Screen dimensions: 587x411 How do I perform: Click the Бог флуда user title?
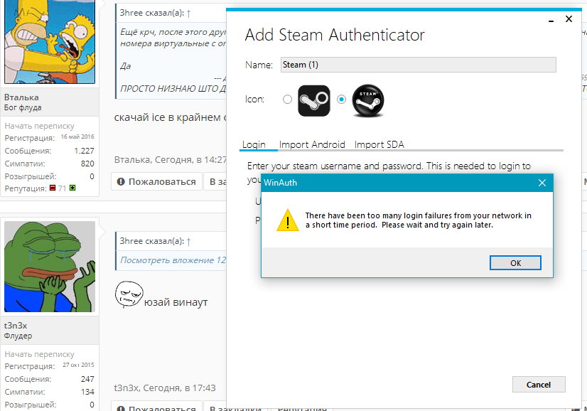coord(23,108)
